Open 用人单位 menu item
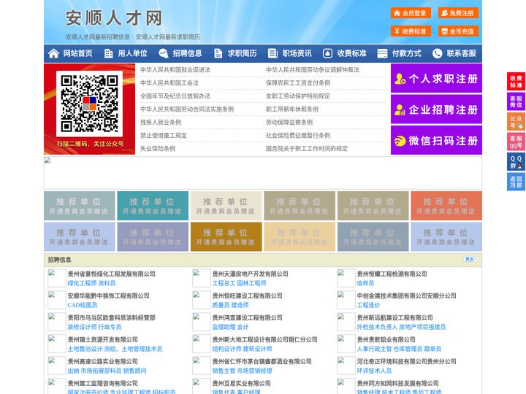The height and width of the screenshot is (394, 526). tap(132, 53)
